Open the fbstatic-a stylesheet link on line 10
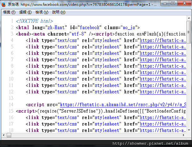Viewport: 192px width, 147px height. coord(163,79)
